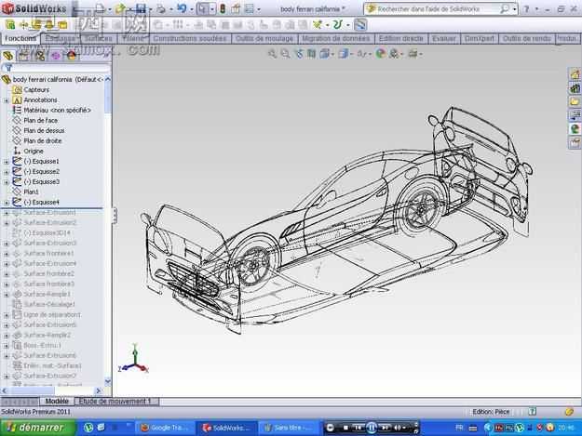Pause the taskbar media player
Image resolution: width=582 pixels, height=436 pixels.
coord(372,428)
